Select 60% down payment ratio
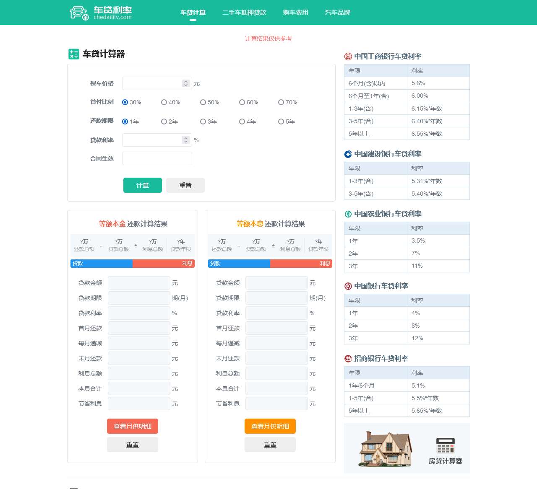The image size is (537, 489). tap(242, 102)
